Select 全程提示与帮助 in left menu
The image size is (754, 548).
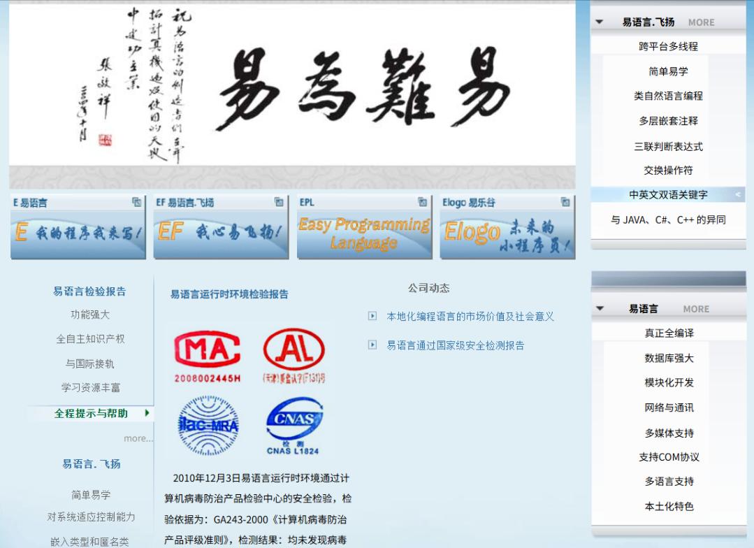click(x=91, y=413)
